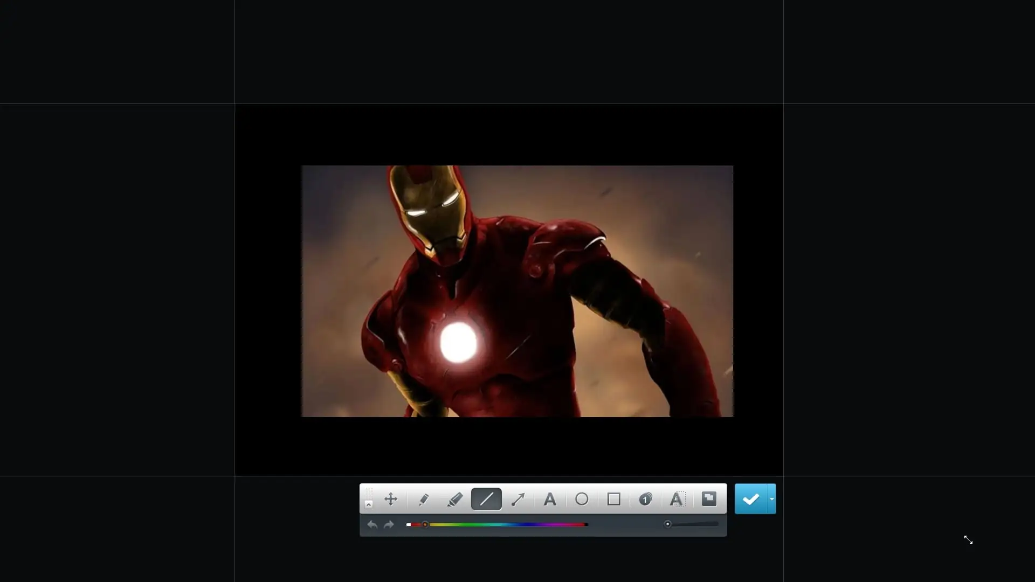
Task: Select the Text tool
Action: 550,499
